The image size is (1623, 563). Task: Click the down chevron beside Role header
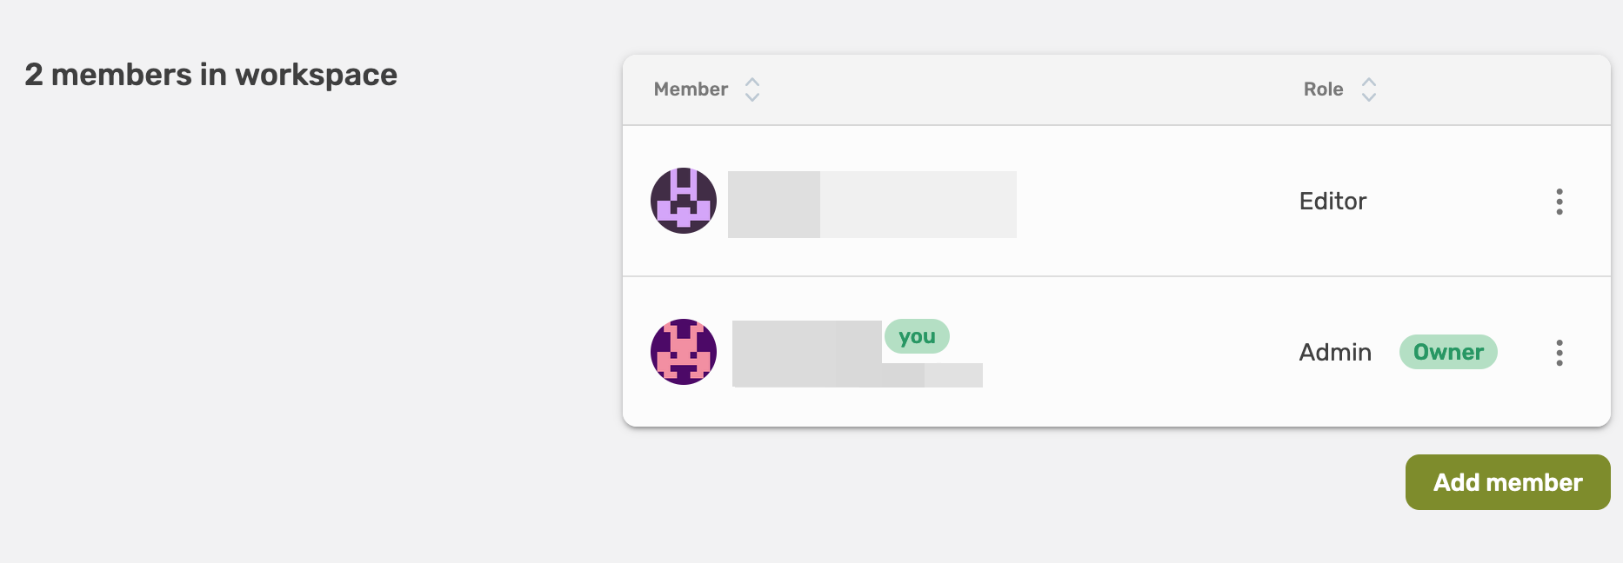pyautogui.click(x=1369, y=97)
